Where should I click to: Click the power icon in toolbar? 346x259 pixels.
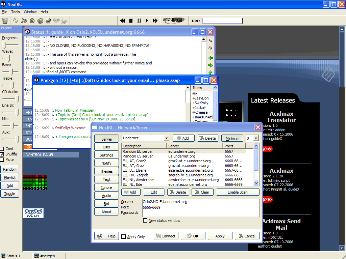click(x=32, y=21)
